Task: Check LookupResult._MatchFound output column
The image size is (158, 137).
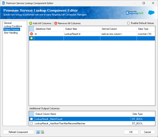Action: click(32, 119)
